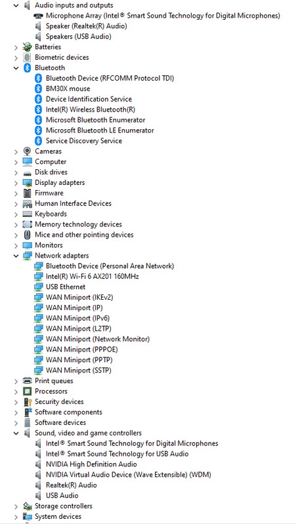Click the Bluetooth category icon
The image size is (296, 524).
28,68
